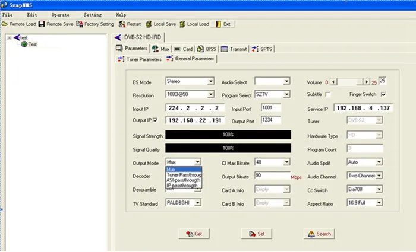Image resolution: width=416 pixels, height=252 pixels.
Task: Select Mux option in Output Mode list
Action: click(184, 170)
